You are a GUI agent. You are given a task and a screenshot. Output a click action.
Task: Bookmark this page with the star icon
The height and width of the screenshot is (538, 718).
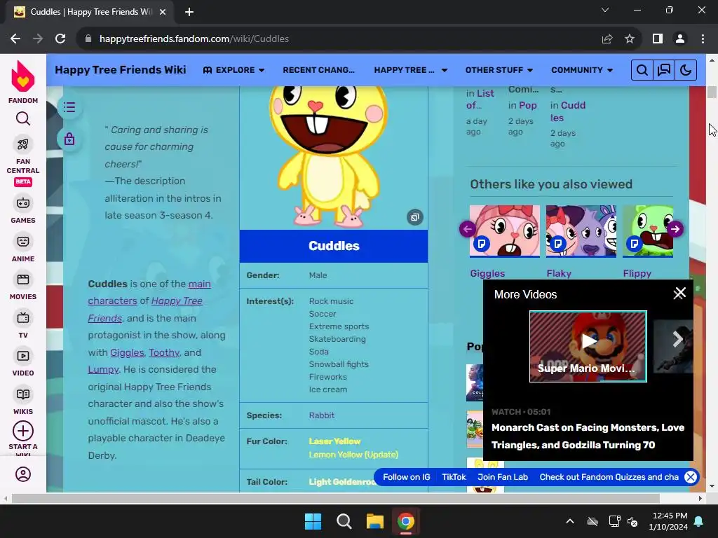(630, 39)
